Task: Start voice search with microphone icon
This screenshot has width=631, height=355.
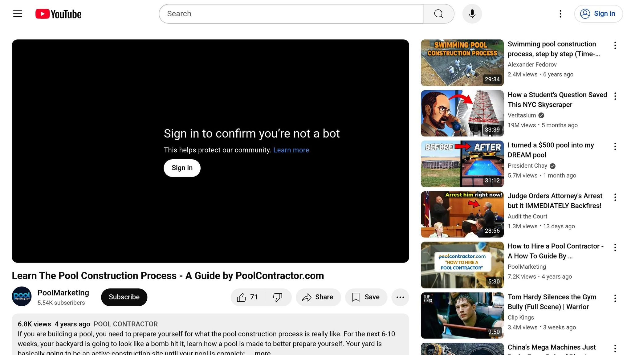Action: click(472, 14)
